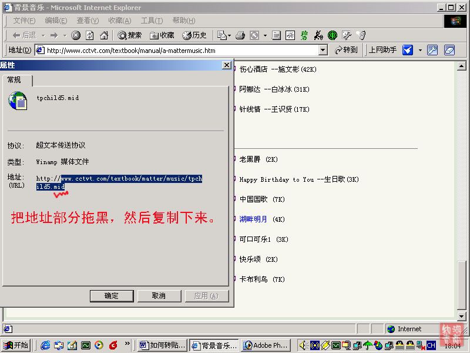Image resolution: width=470 pixels, height=353 pixels.
Task: Click the Refresh page icon
Action: coord(90,35)
